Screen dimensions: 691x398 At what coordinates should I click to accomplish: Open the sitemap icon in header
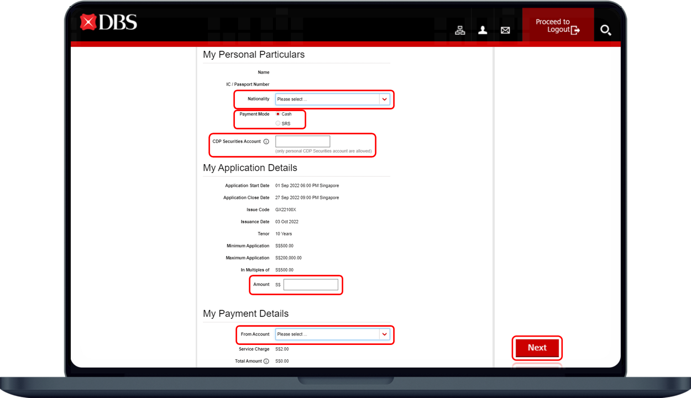coord(460,30)
